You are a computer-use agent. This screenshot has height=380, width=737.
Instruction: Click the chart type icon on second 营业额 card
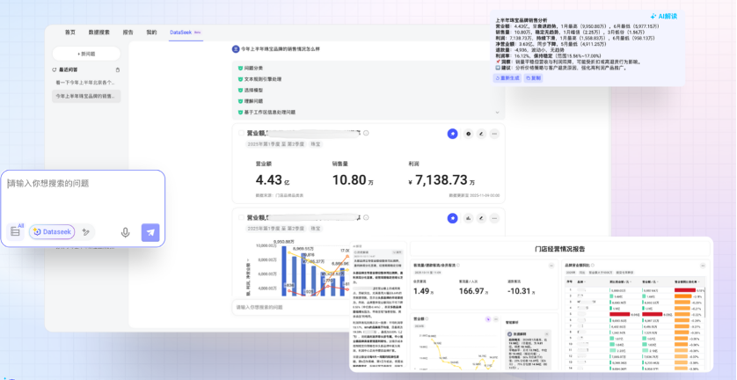pos(468,217)
